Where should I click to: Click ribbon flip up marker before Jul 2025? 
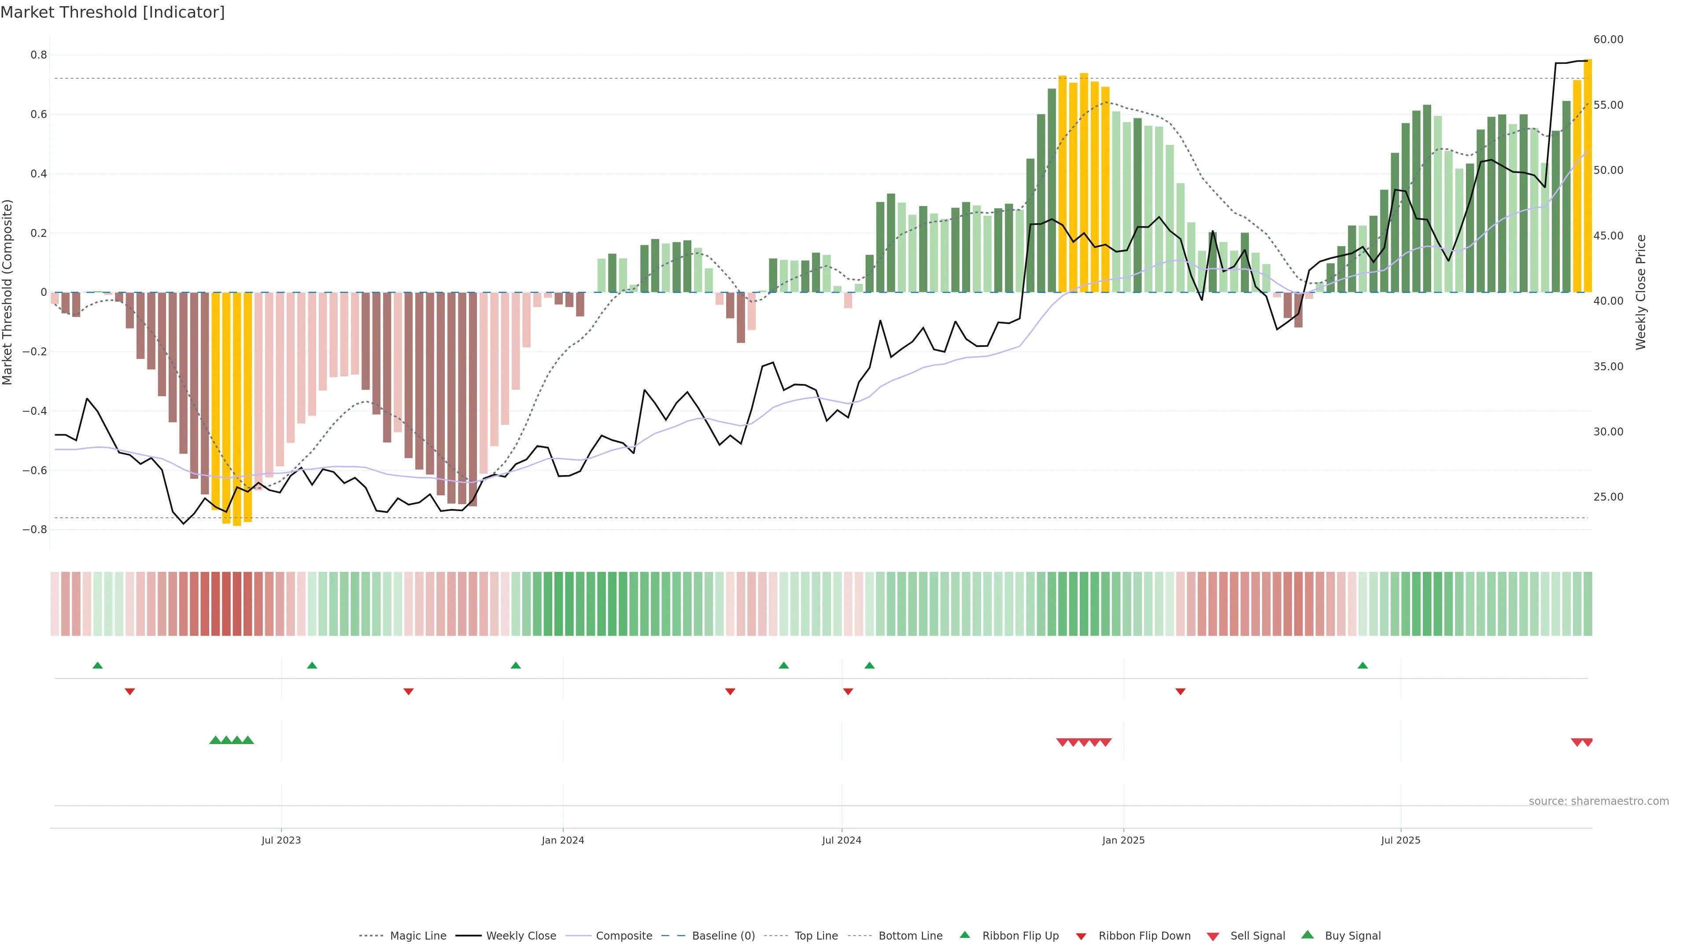tap(1363, 666)
